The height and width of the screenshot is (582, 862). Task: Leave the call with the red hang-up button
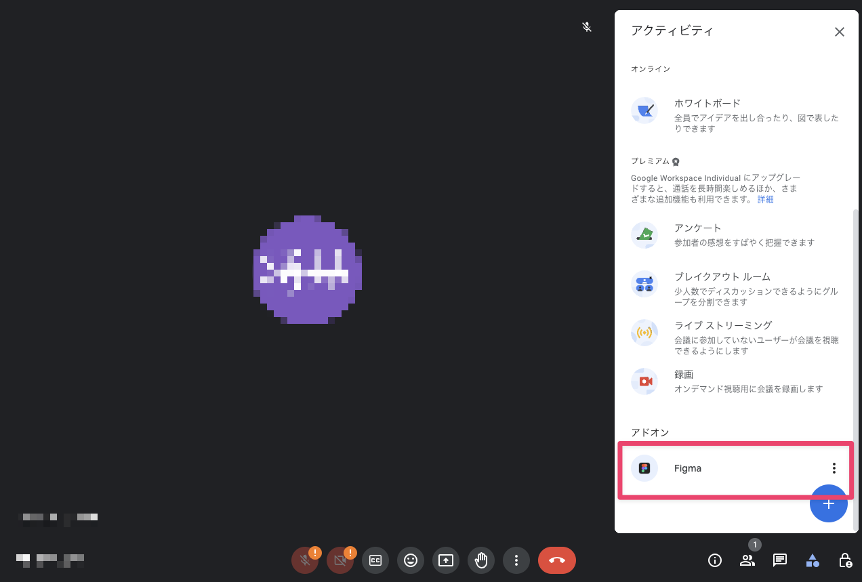(556, 560)
